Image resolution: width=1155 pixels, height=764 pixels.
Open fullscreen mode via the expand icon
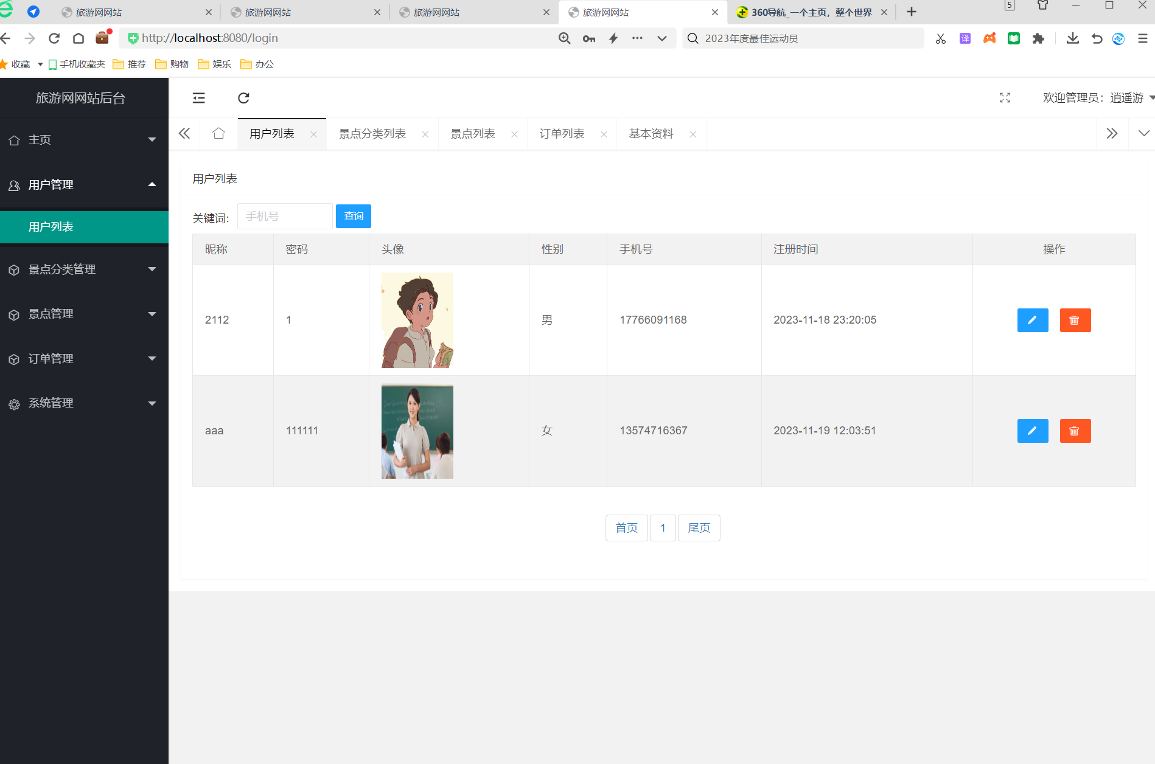pos(1005,97)
